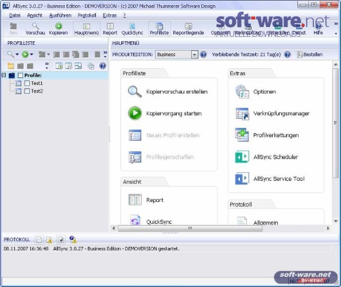Image resolution: width=341 pixels, height=287 pixels.
Task: Open Profilverkettungen icon
Action: 242,135
